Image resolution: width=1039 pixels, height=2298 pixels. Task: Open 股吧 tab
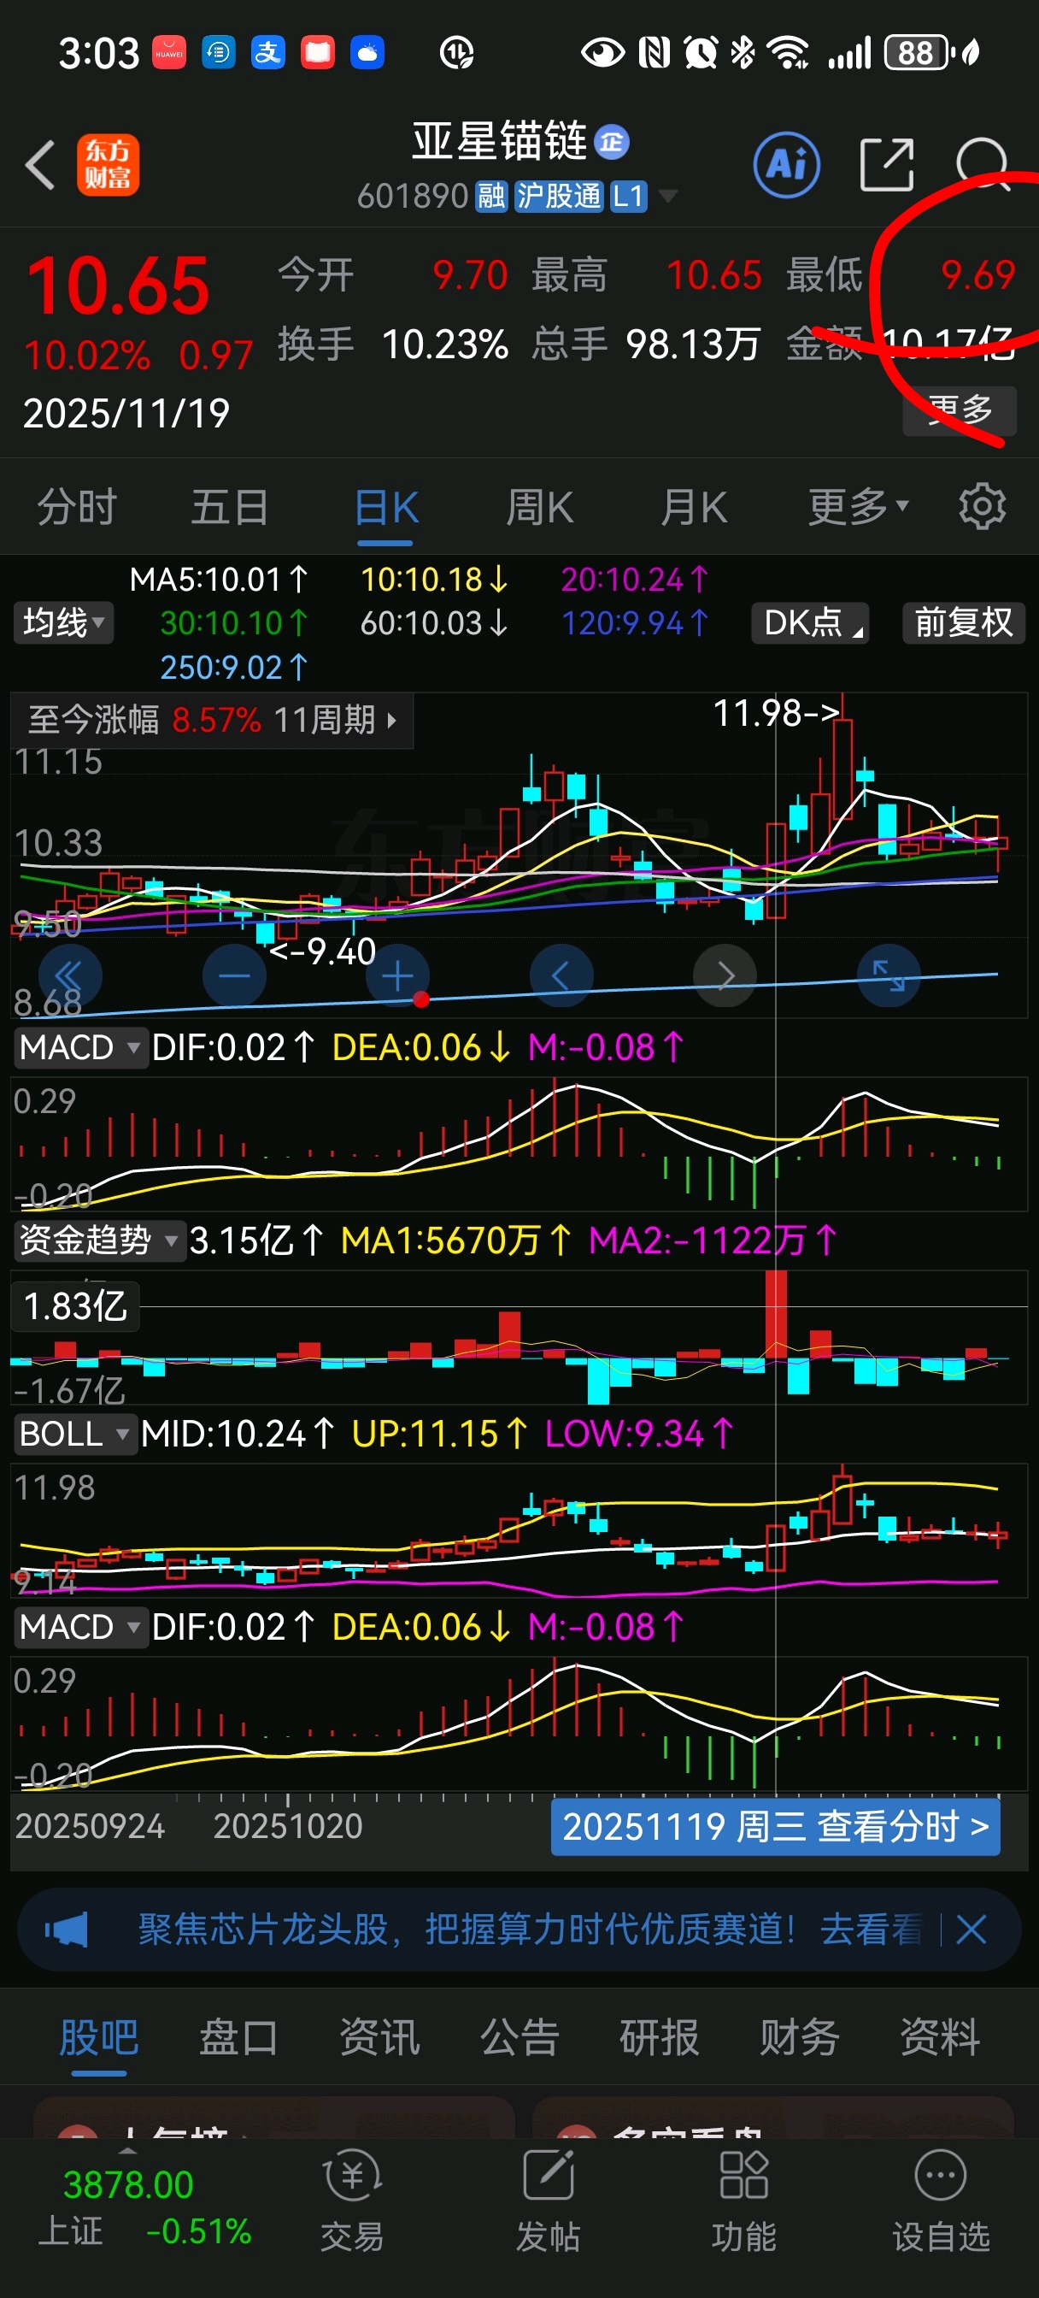coord(99,2037)
